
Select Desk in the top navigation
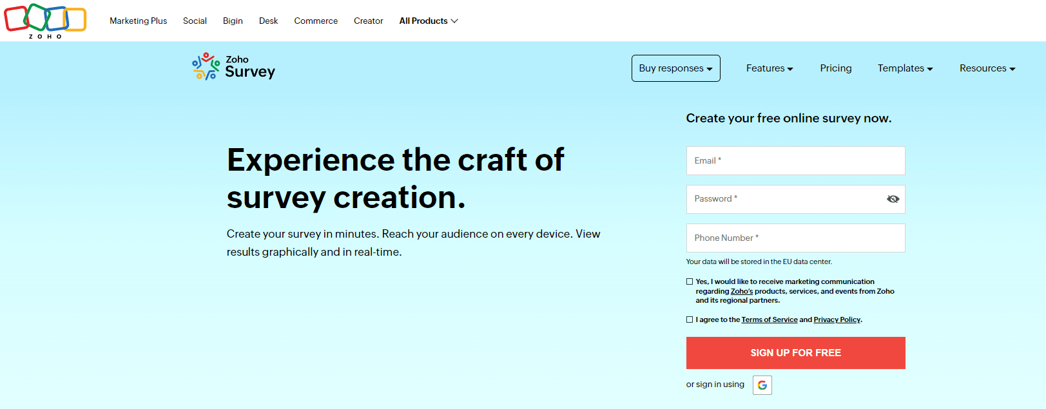pyautogui.click(x=268, y=21)
